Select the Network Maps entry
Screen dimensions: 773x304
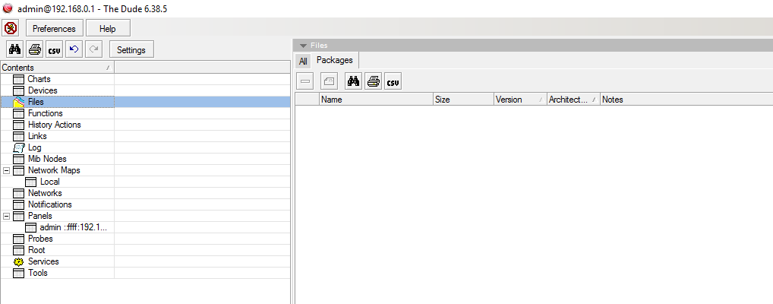[x=54, y=169]
